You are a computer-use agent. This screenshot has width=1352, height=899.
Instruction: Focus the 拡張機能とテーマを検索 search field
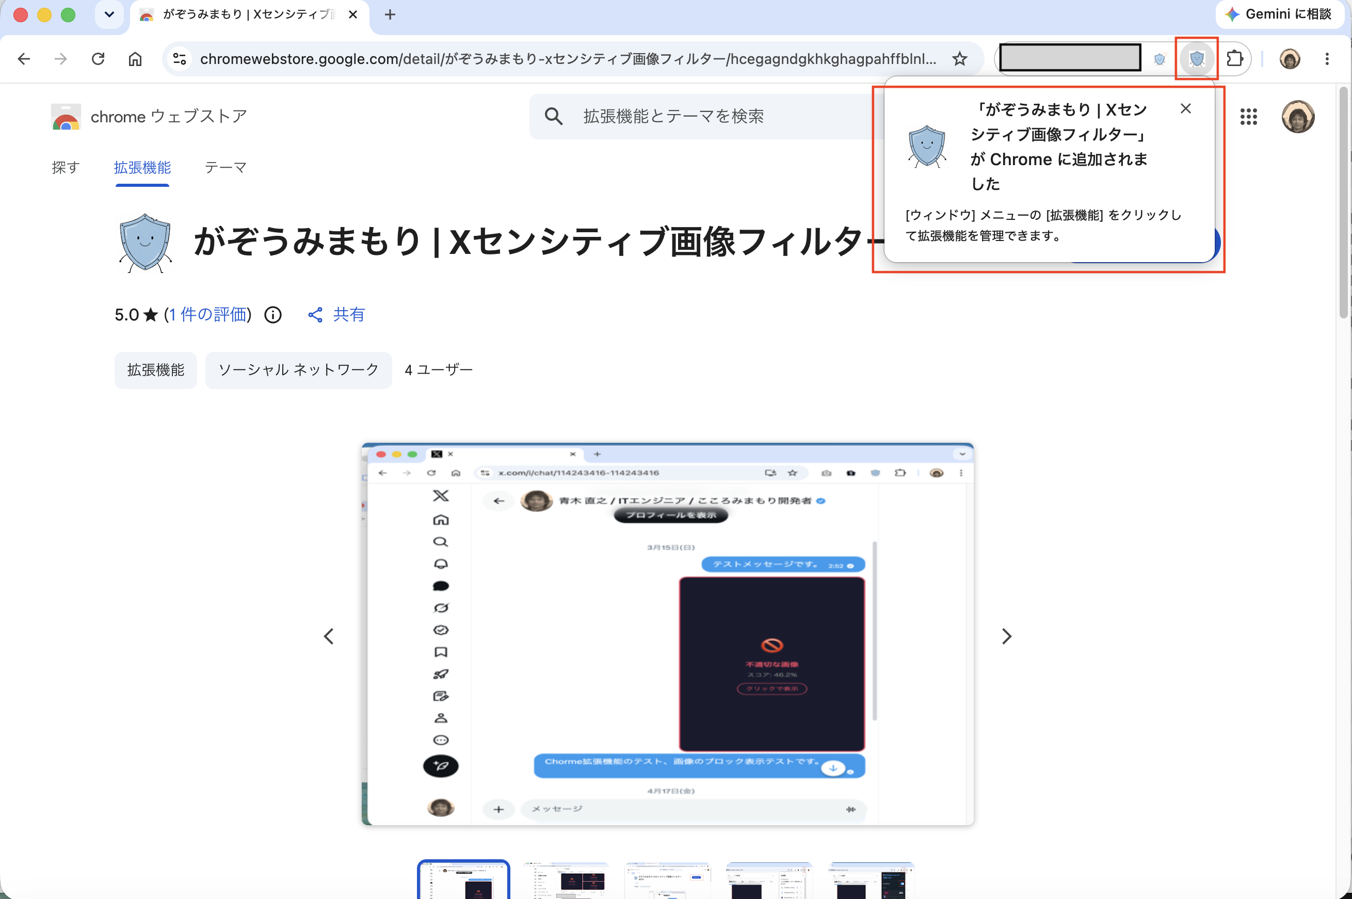[705, 117]
